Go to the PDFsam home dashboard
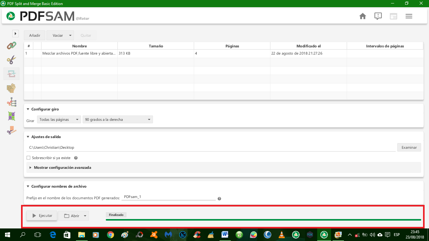Viewport: 429px width, 241px height. 363,16
